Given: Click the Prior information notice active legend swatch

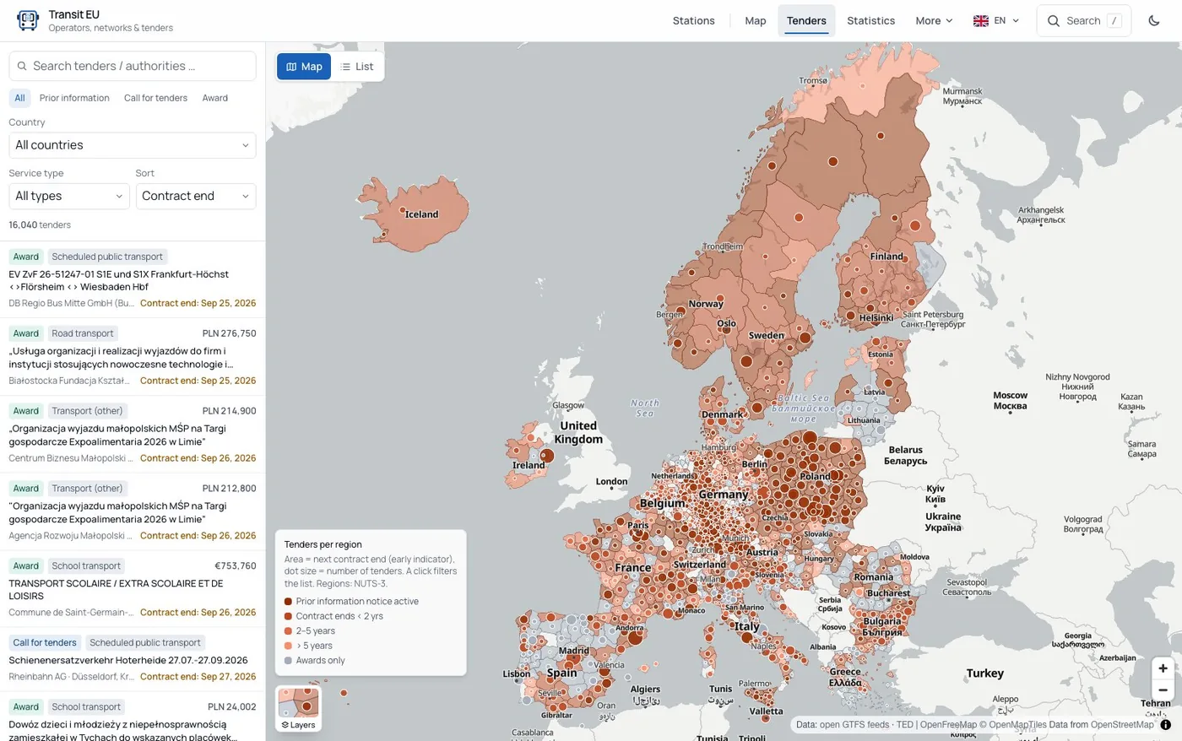Looking at the screenshot, I should pos(289,602).
